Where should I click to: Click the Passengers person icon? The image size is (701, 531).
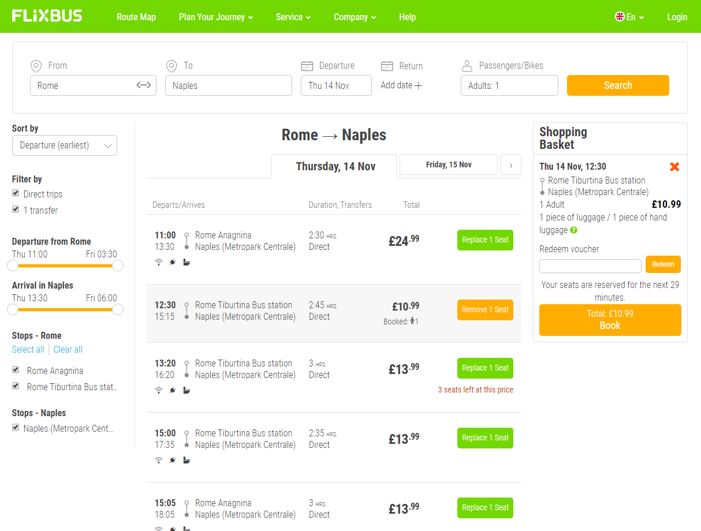(x=467, y=66)
